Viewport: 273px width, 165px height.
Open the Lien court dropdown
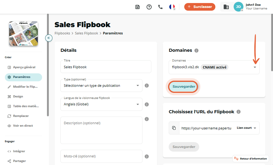[x=246, y=128]
